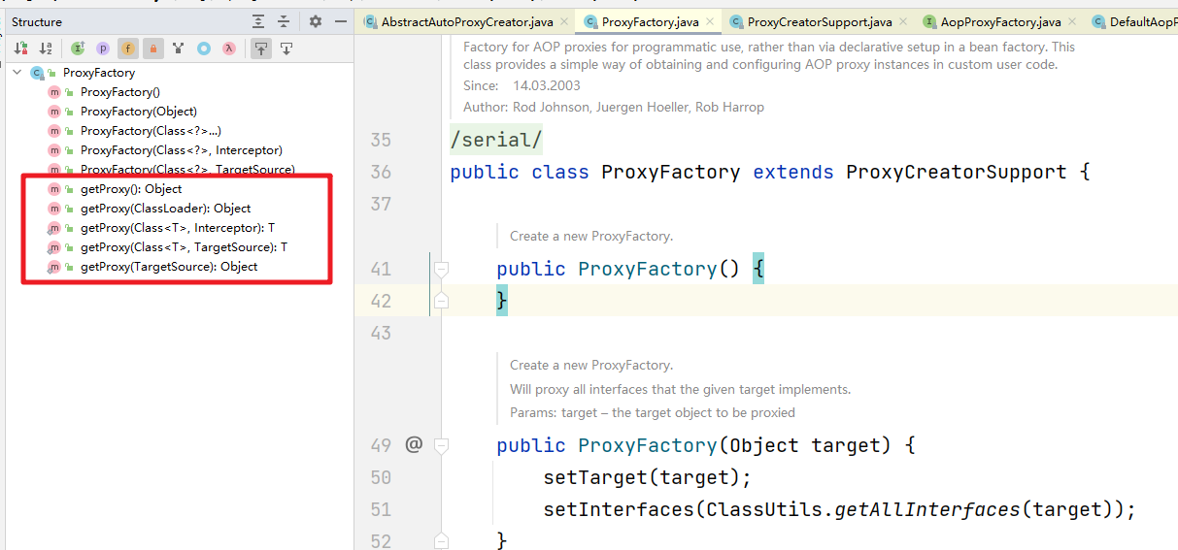Select ProxyFactory() constructor in Structure

pos(119,92)
